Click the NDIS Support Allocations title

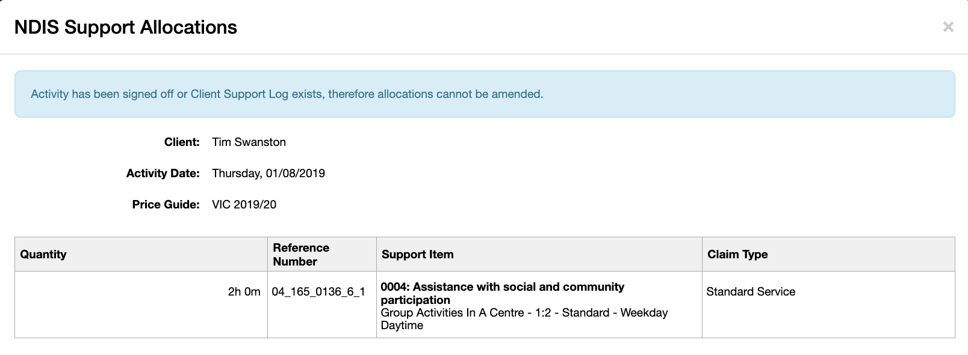[125, 27]
